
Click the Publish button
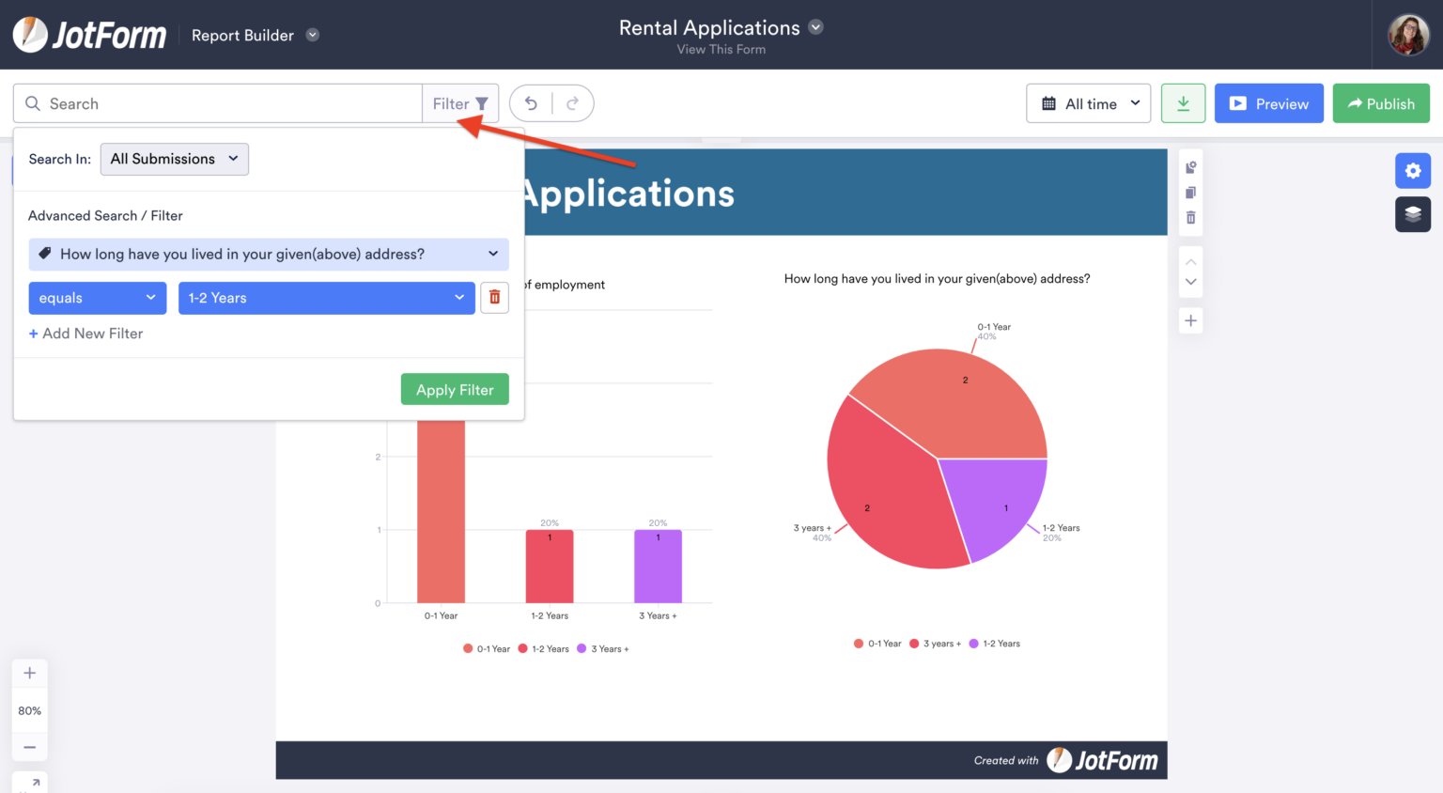point(1381,103)
